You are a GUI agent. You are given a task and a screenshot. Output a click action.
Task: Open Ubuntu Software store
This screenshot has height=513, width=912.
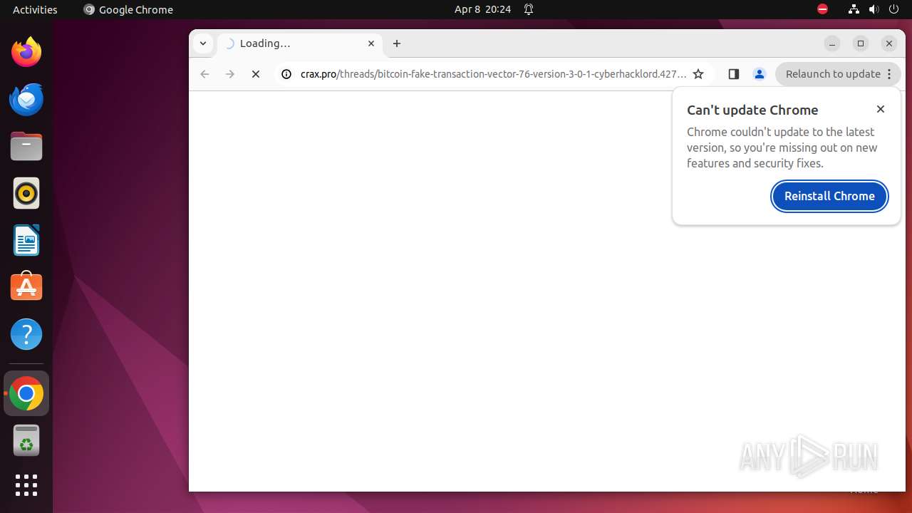pos(26,287)
